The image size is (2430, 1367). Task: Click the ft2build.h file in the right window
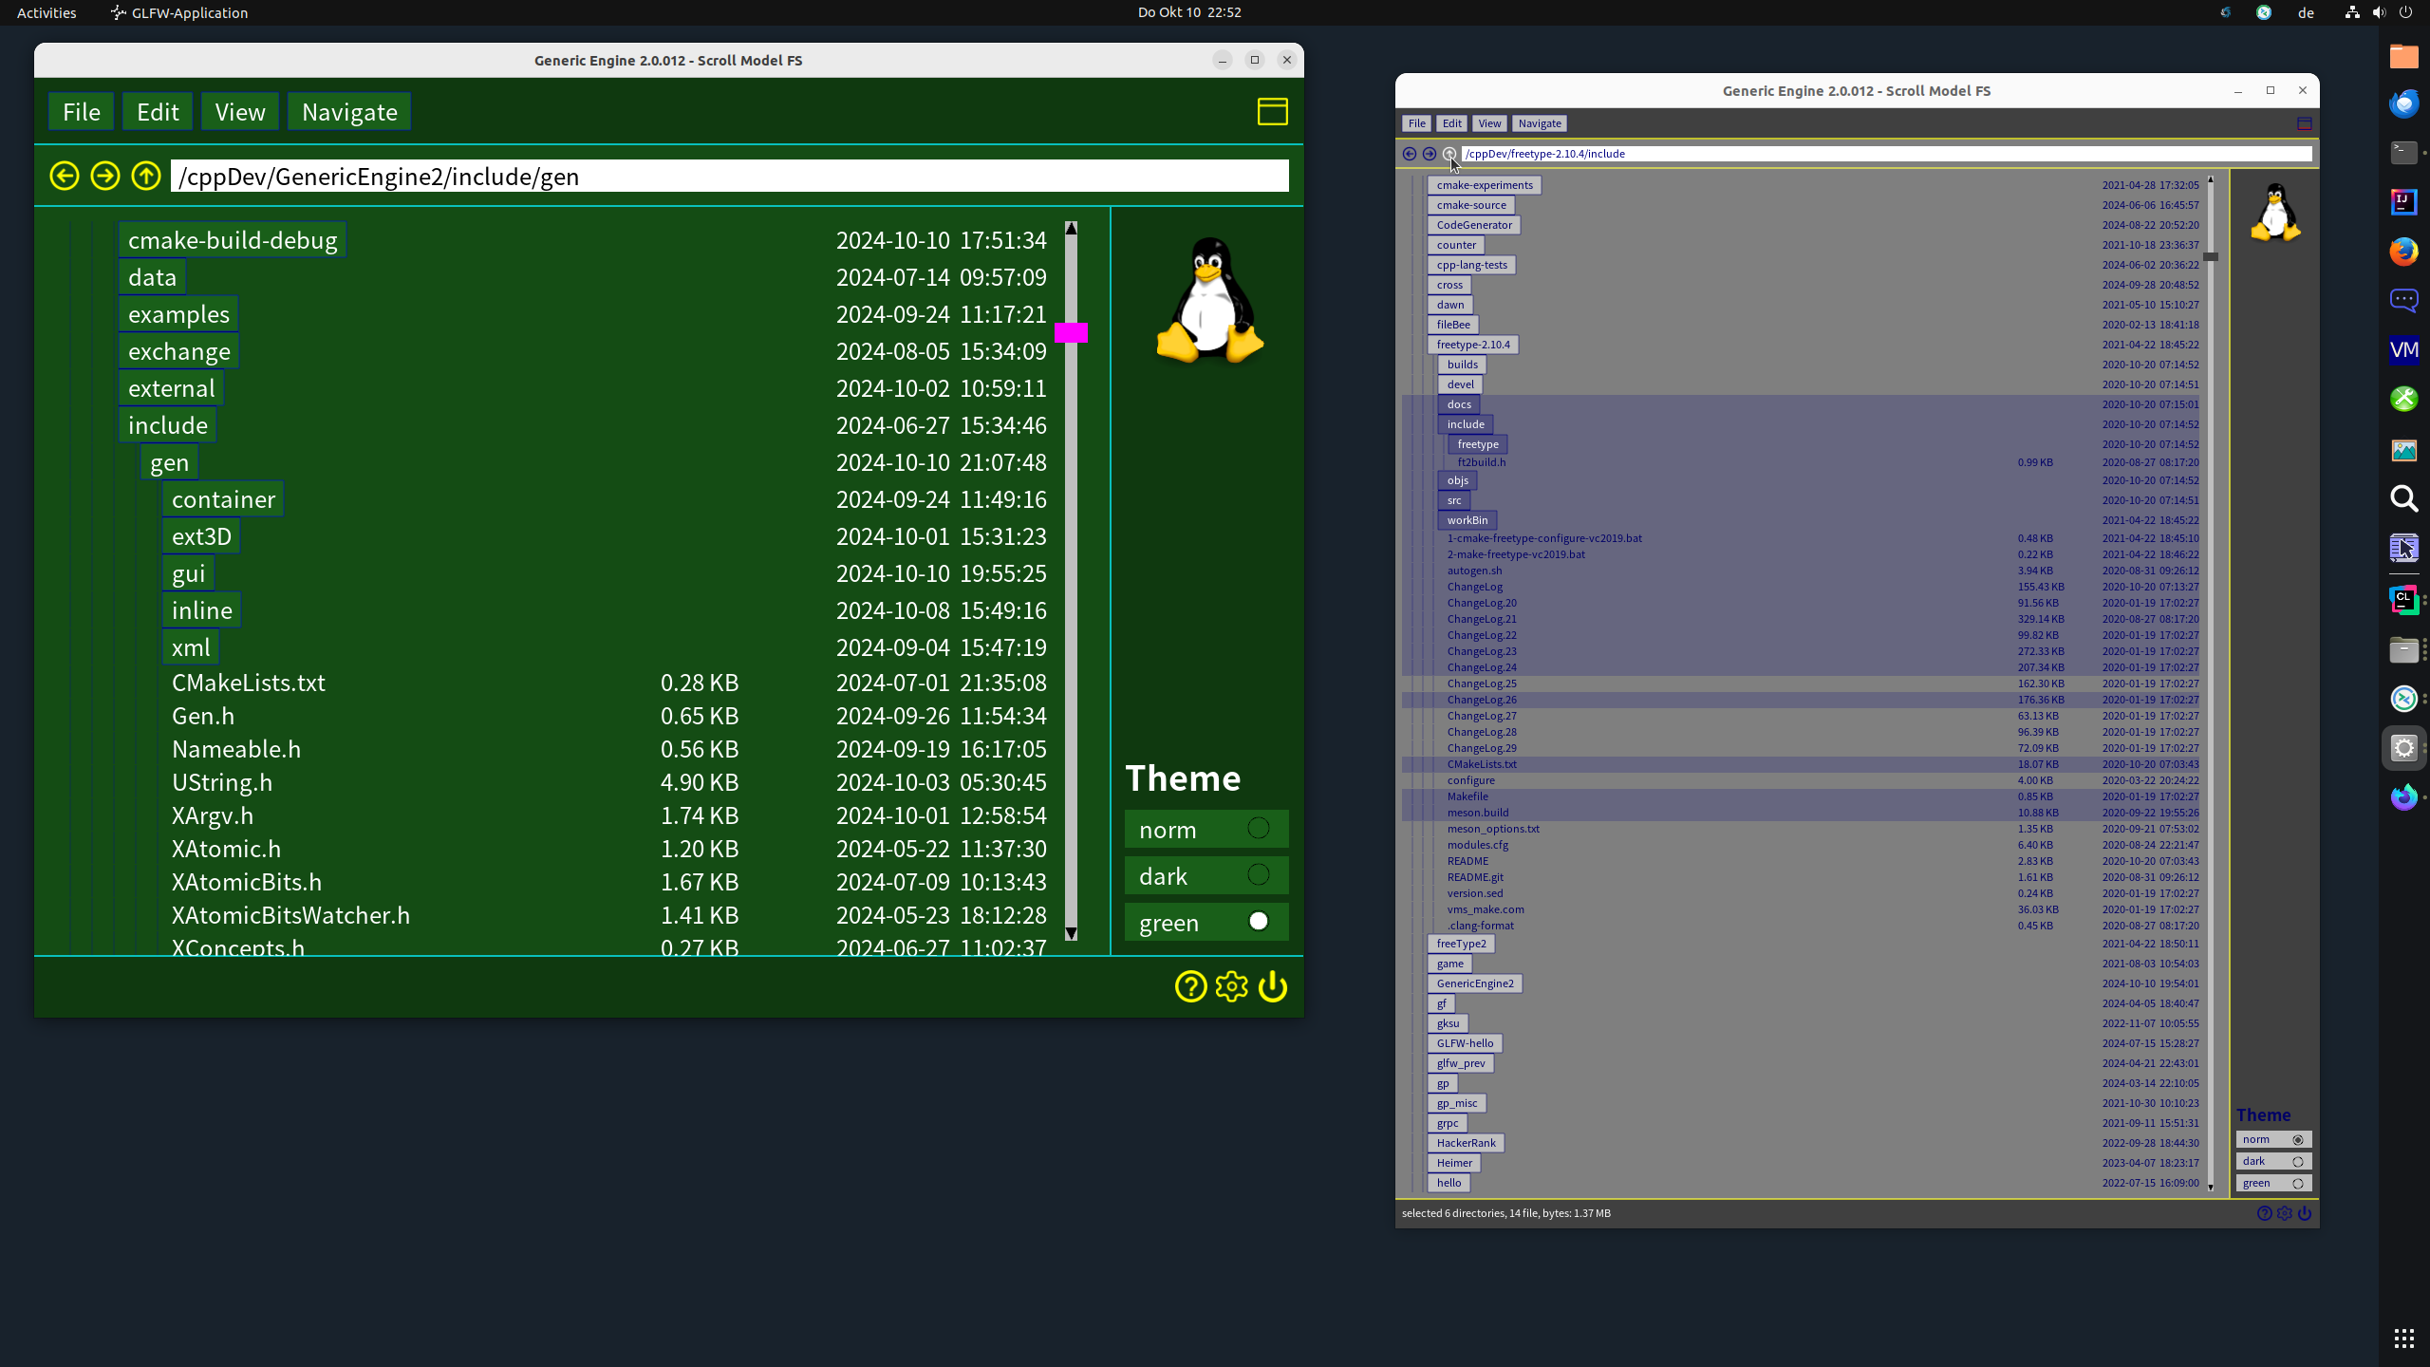(1481, 462)
